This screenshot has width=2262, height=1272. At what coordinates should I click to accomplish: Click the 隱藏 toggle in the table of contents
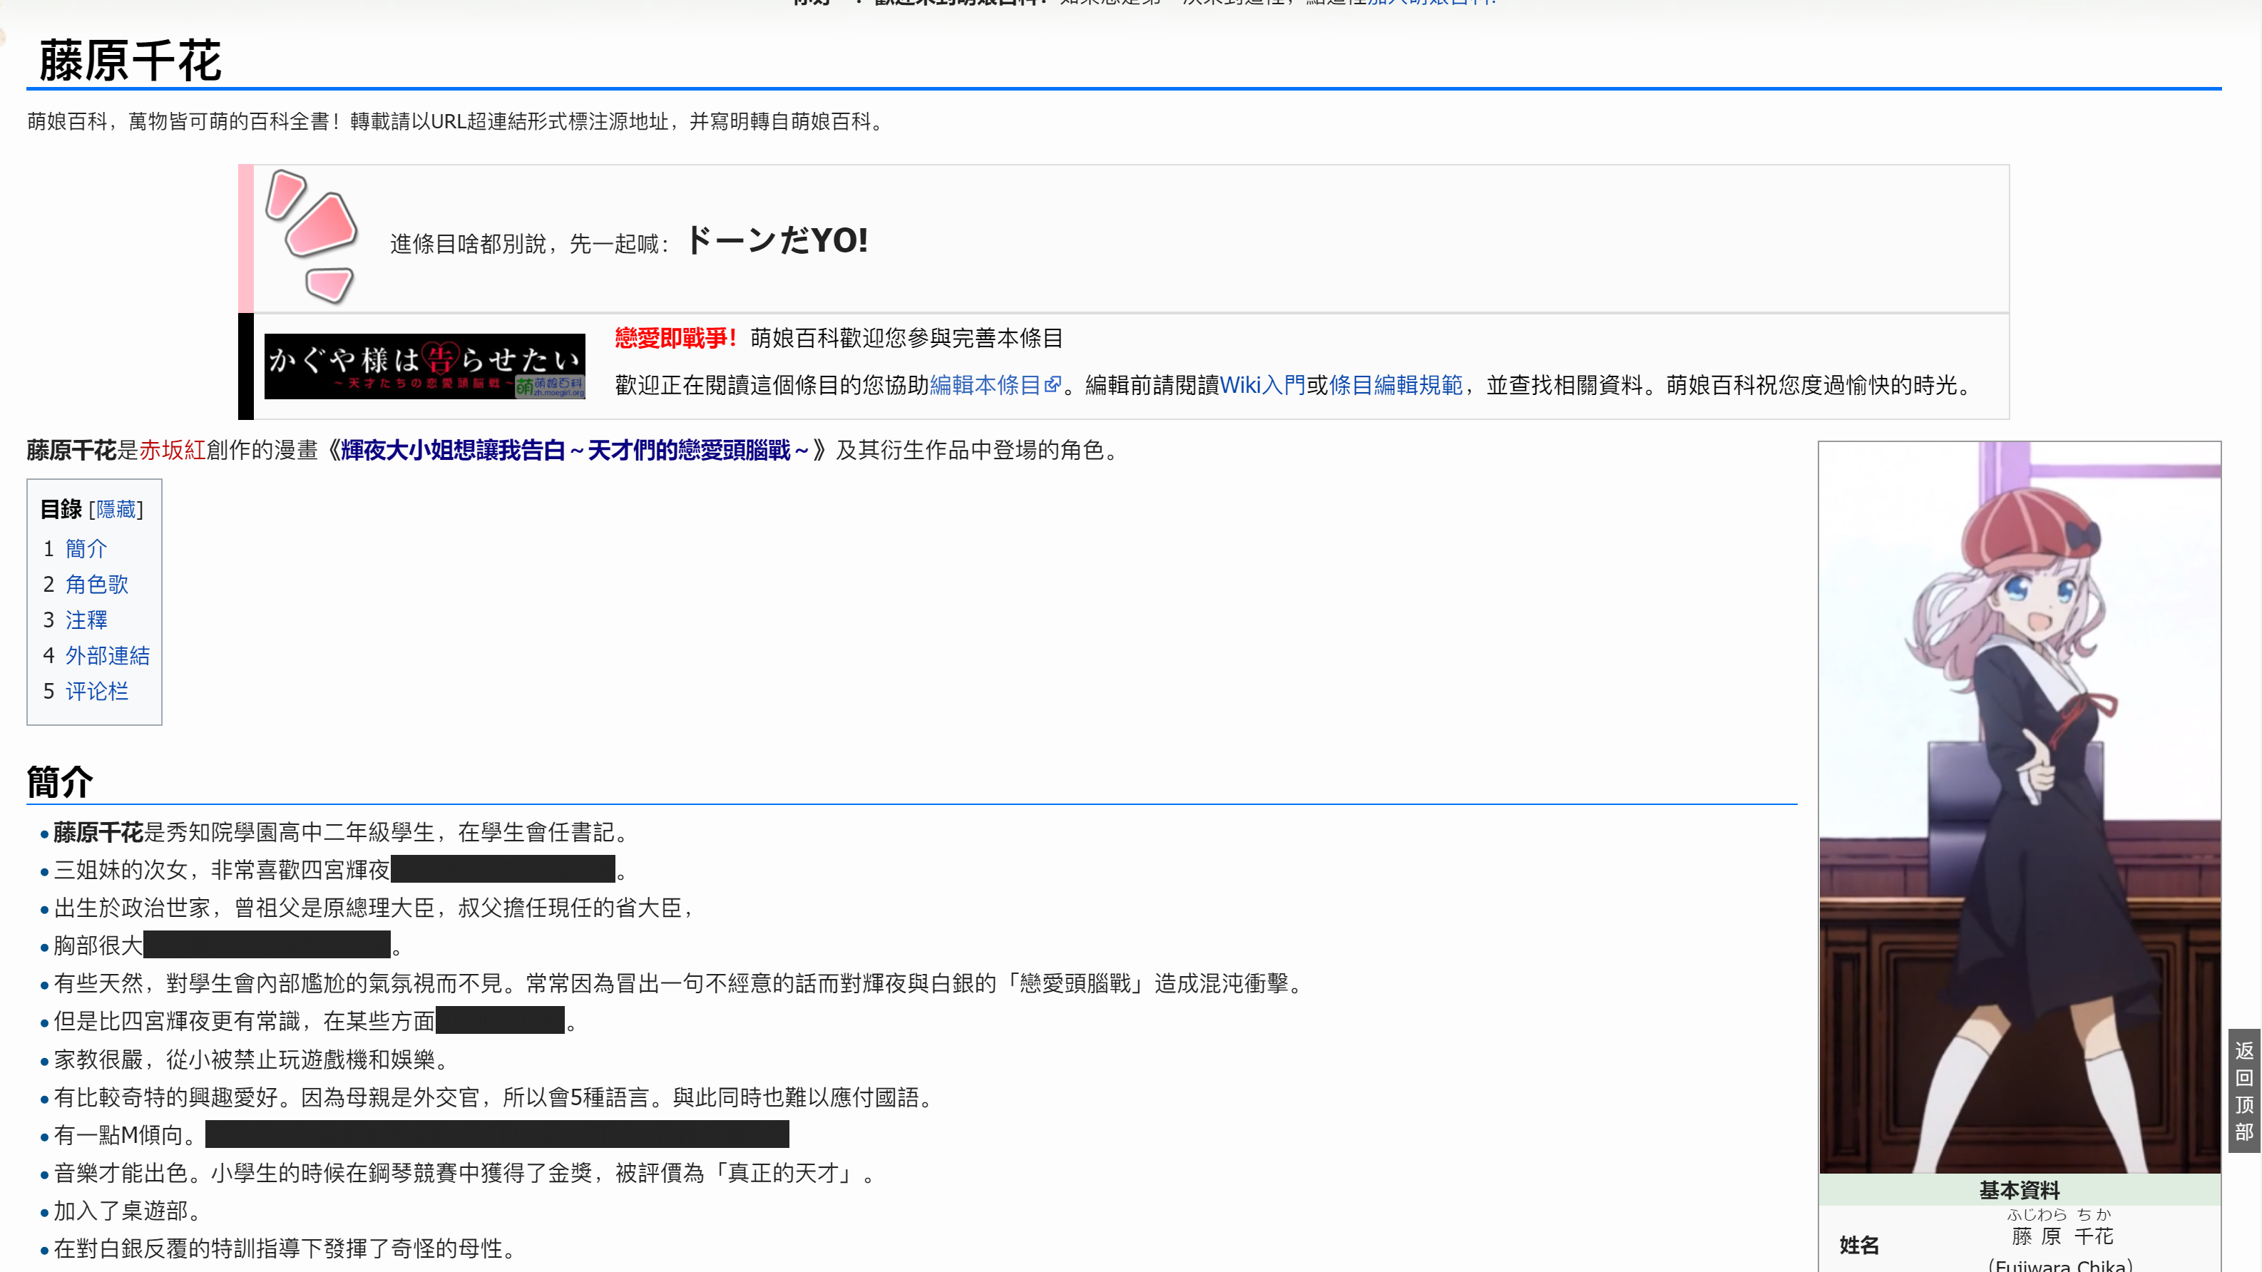pyautogui.click(x=116, y=509)
